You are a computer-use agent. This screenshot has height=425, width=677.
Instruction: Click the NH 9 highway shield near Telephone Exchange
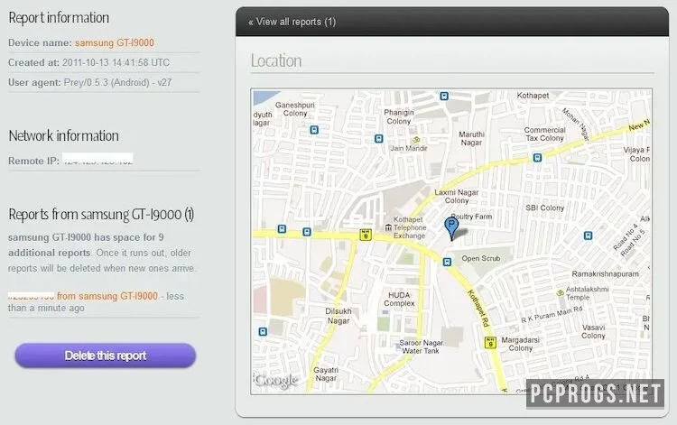366,236
